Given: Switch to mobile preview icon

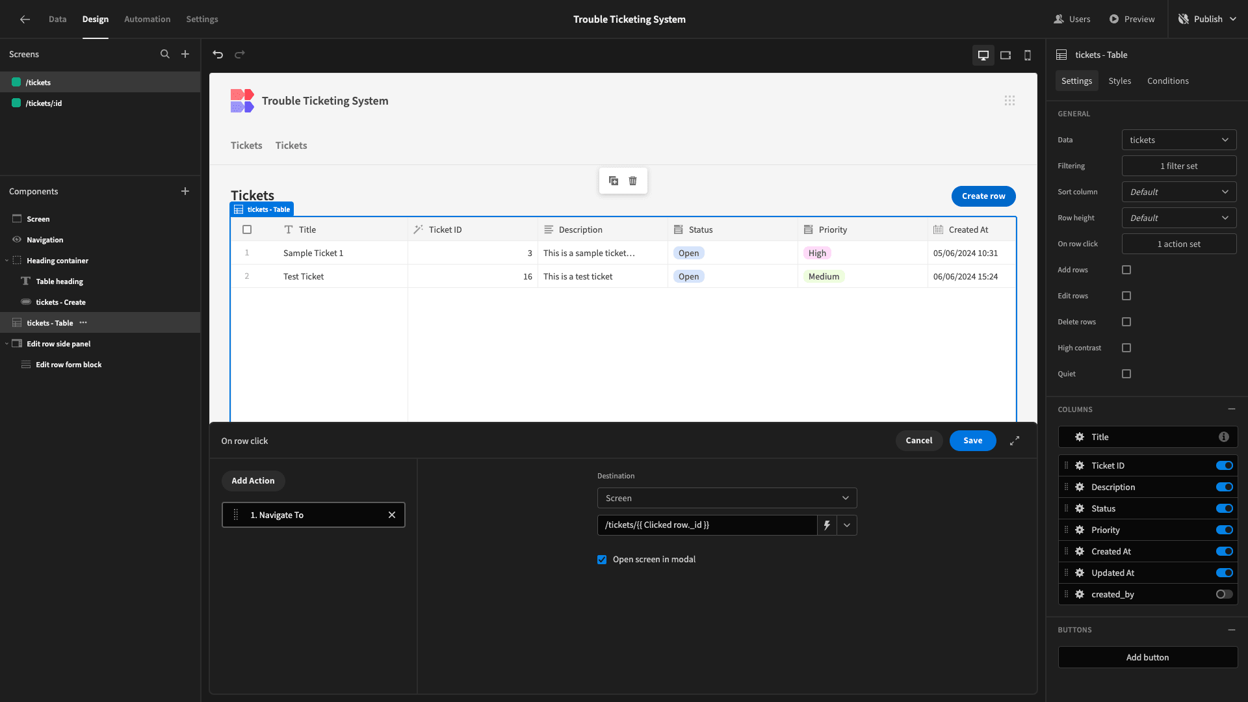Looking at the screenshot, I should click(x=1028, y=55).
